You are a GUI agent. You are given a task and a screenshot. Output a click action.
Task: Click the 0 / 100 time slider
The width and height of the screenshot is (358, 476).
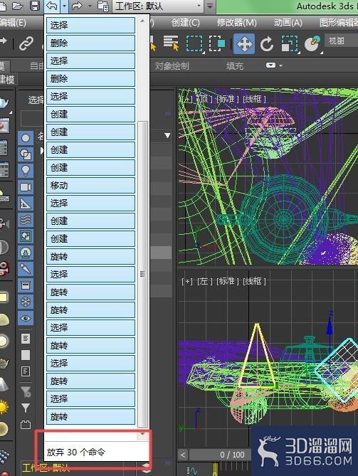pos(232,455)
